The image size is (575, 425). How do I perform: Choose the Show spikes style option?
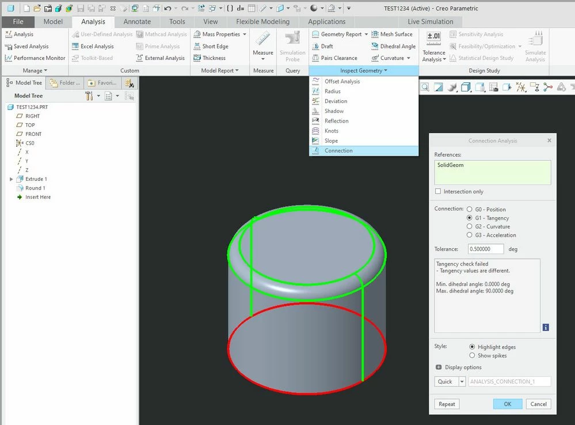click(x=472, y=355)
